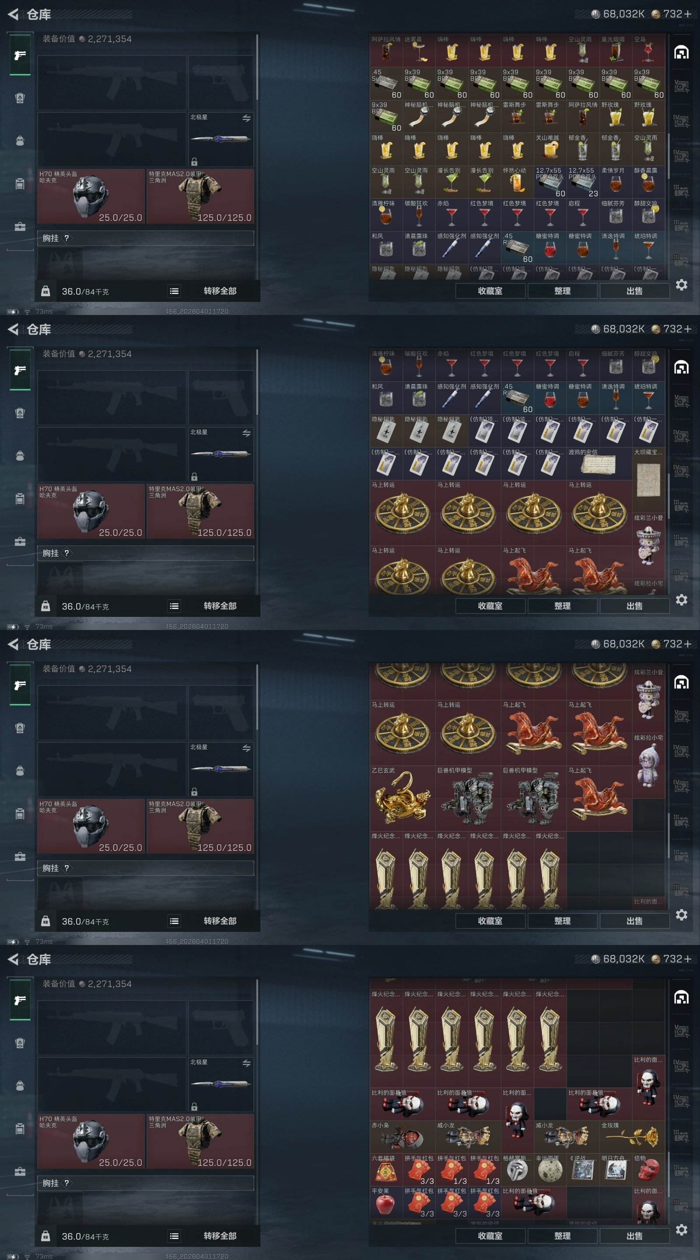Select the 关山难越 cocktail
The image size is (700, 1260).
pyautogui.click(x=550, y=149)
